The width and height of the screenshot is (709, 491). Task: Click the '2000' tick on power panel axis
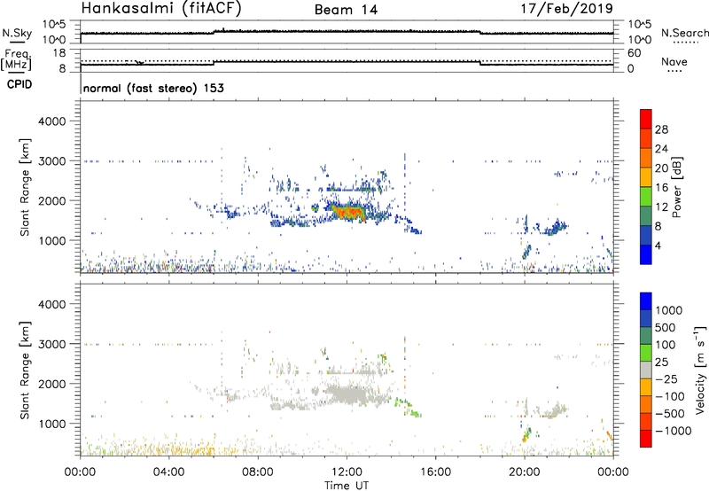point(51,200)
